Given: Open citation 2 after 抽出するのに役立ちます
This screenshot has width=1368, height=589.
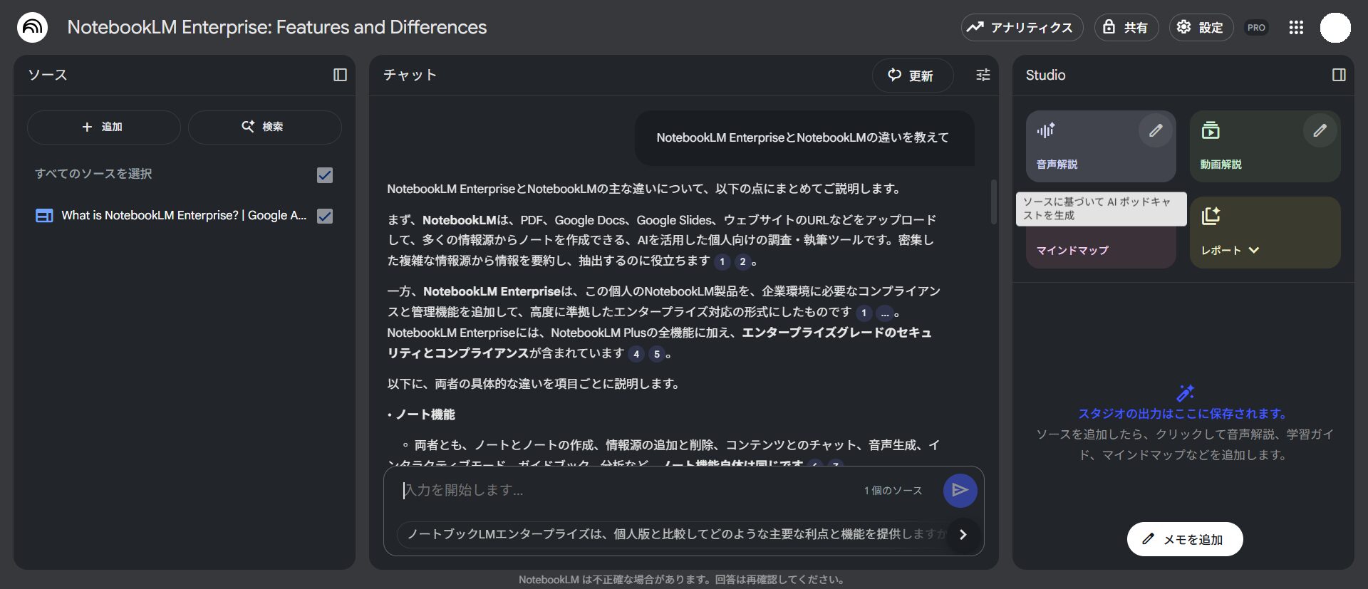Looking at the screenshot, I should pos(742,261).
